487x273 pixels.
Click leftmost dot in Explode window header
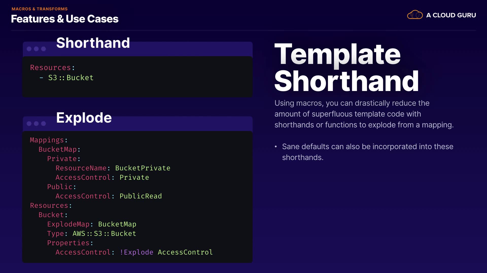pos(29,124)
